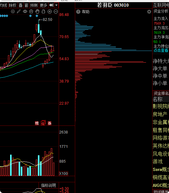This screenshot has width=169, height=193.
Task: Click the 指标说明 button
Action: click(48, 185)
